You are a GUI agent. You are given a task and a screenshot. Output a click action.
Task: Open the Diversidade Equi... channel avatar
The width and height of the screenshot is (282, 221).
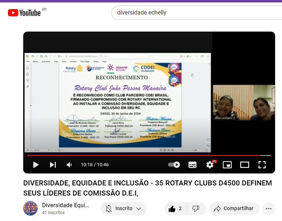[30, 208]
